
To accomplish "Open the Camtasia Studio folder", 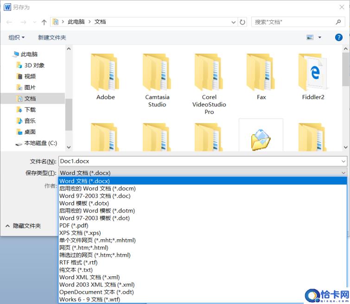I will click(157, 80).
